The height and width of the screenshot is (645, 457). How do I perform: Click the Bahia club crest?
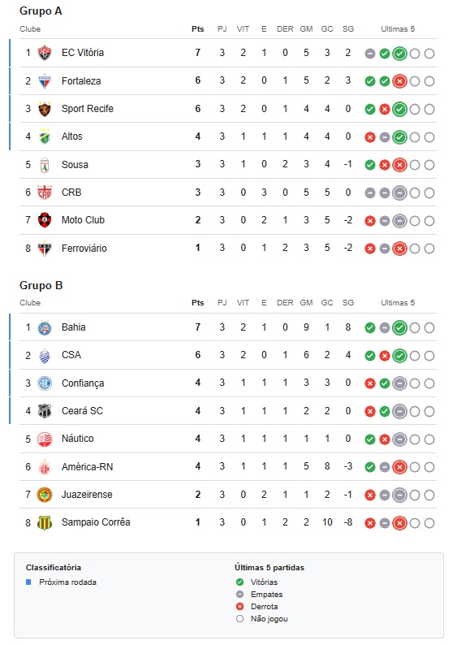[x=45, y=328]
